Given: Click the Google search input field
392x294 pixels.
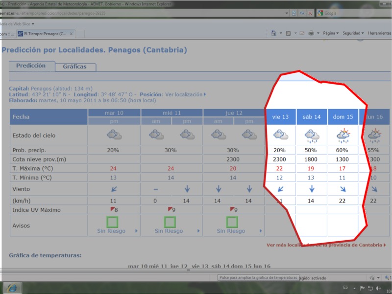Looking at the screenshot, I should tap(348, 13).
